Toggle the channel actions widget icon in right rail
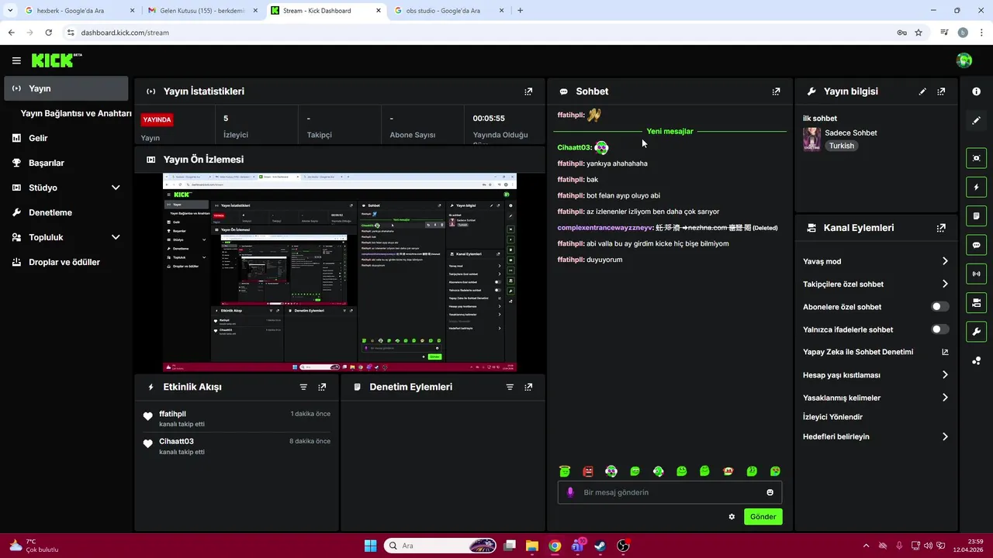Screen dimensions: 993x558 point(976,302)
